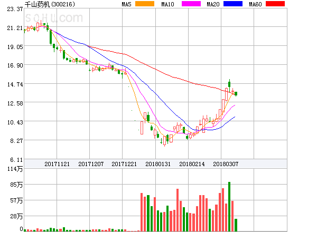This screenshot has width=317, height=232.
Task: Click the 20180131 date label
Action: [x=158, y=164]
